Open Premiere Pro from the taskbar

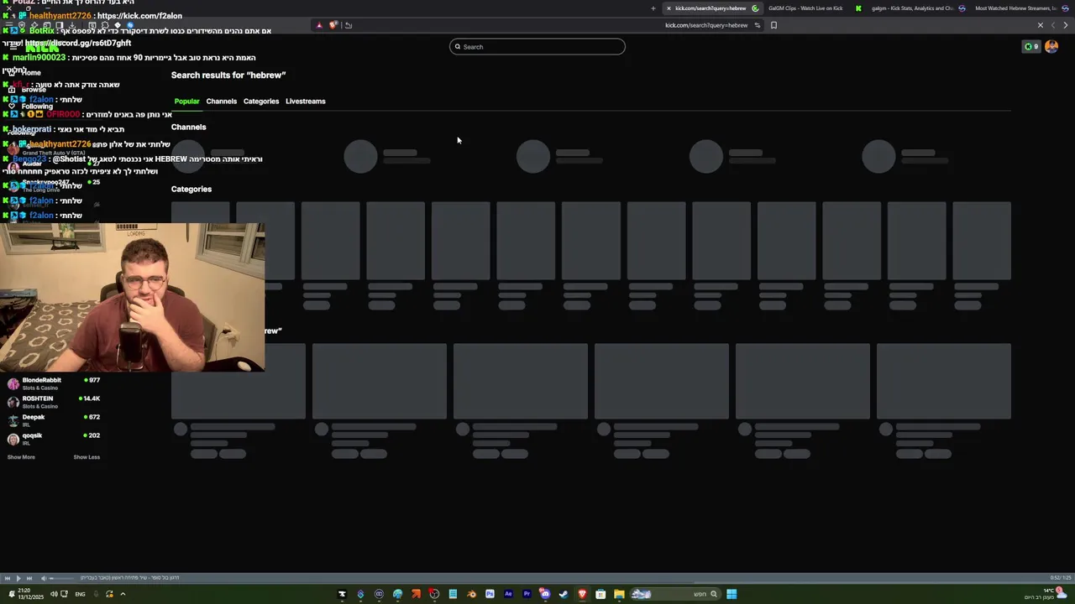click(x=527, y=594)
